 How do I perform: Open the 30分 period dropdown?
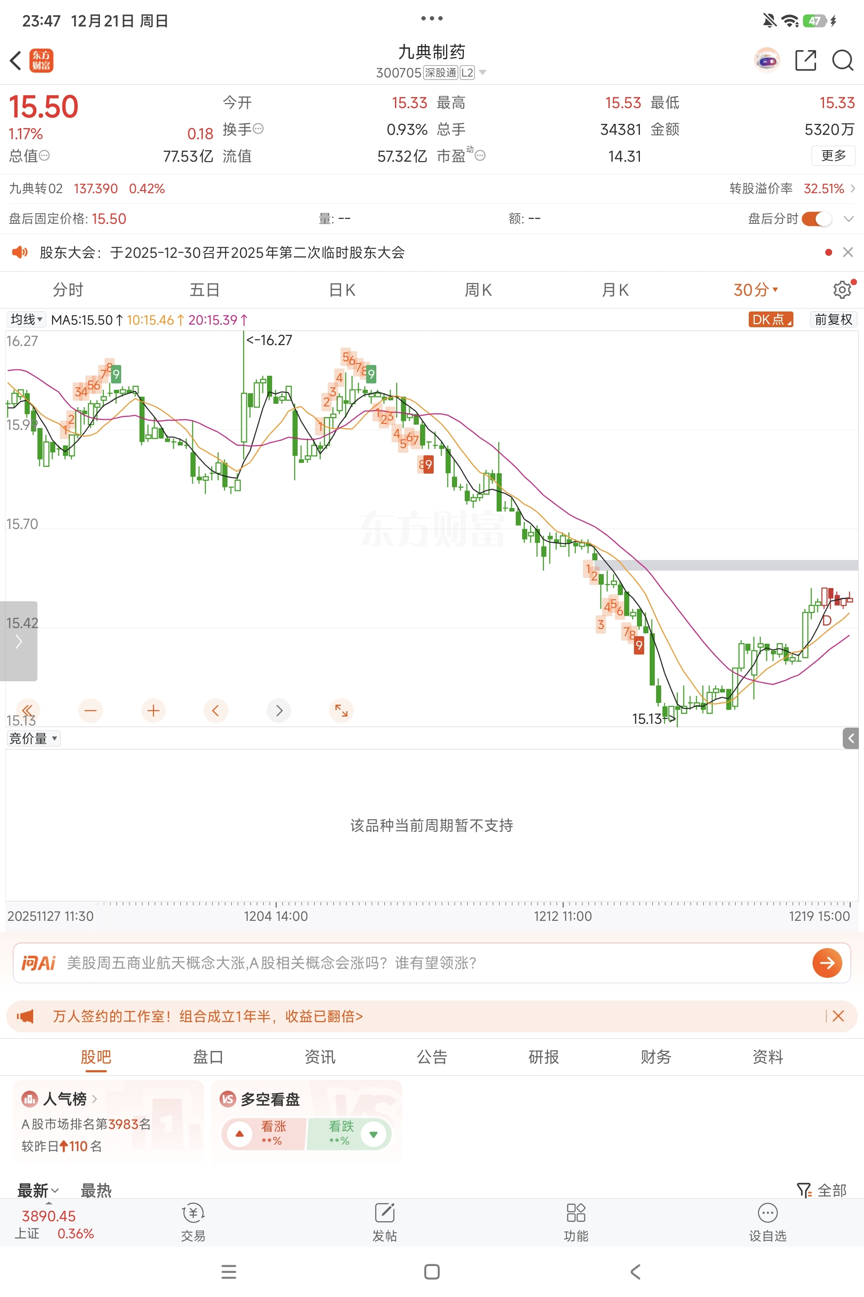coord(756,289)
